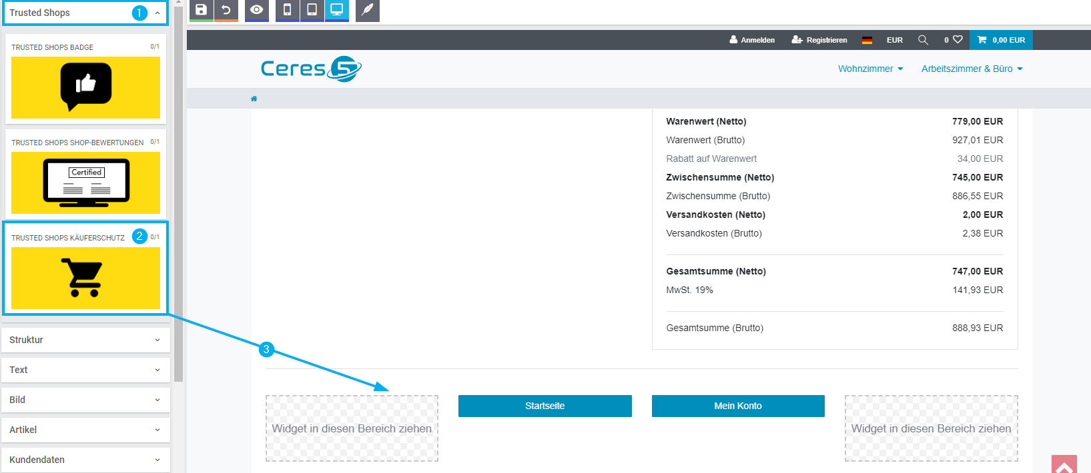
Task: Click the Mein Konto button
Action: pos(738,406)
